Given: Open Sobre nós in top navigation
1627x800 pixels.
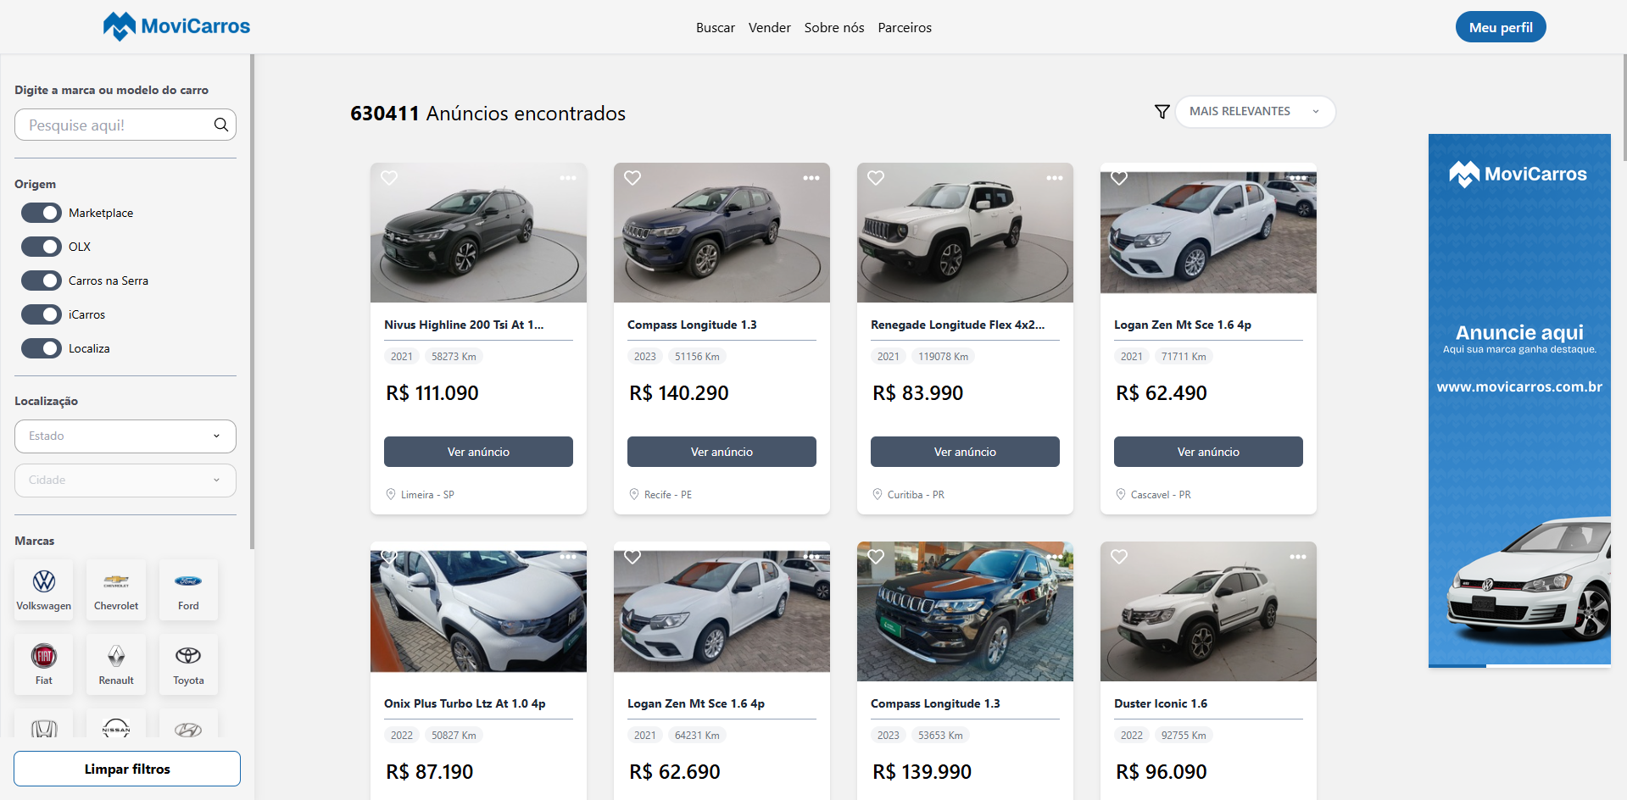Looking at the screenshot, I should click(834, 28).
